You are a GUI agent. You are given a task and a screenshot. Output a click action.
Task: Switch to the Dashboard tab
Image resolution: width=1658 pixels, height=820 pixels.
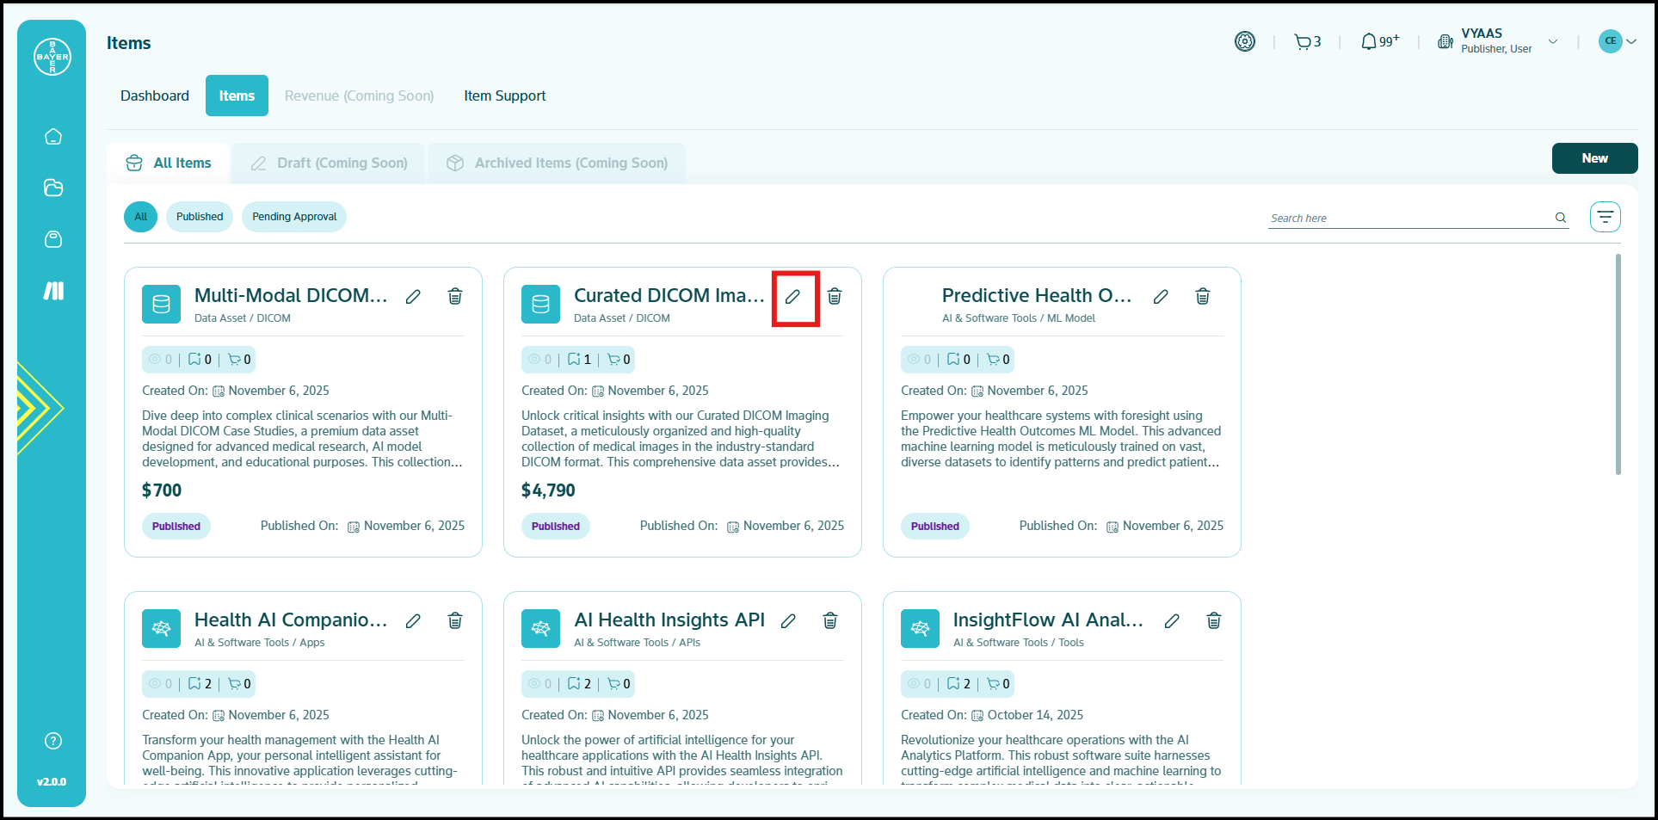(x=155, y=96)
